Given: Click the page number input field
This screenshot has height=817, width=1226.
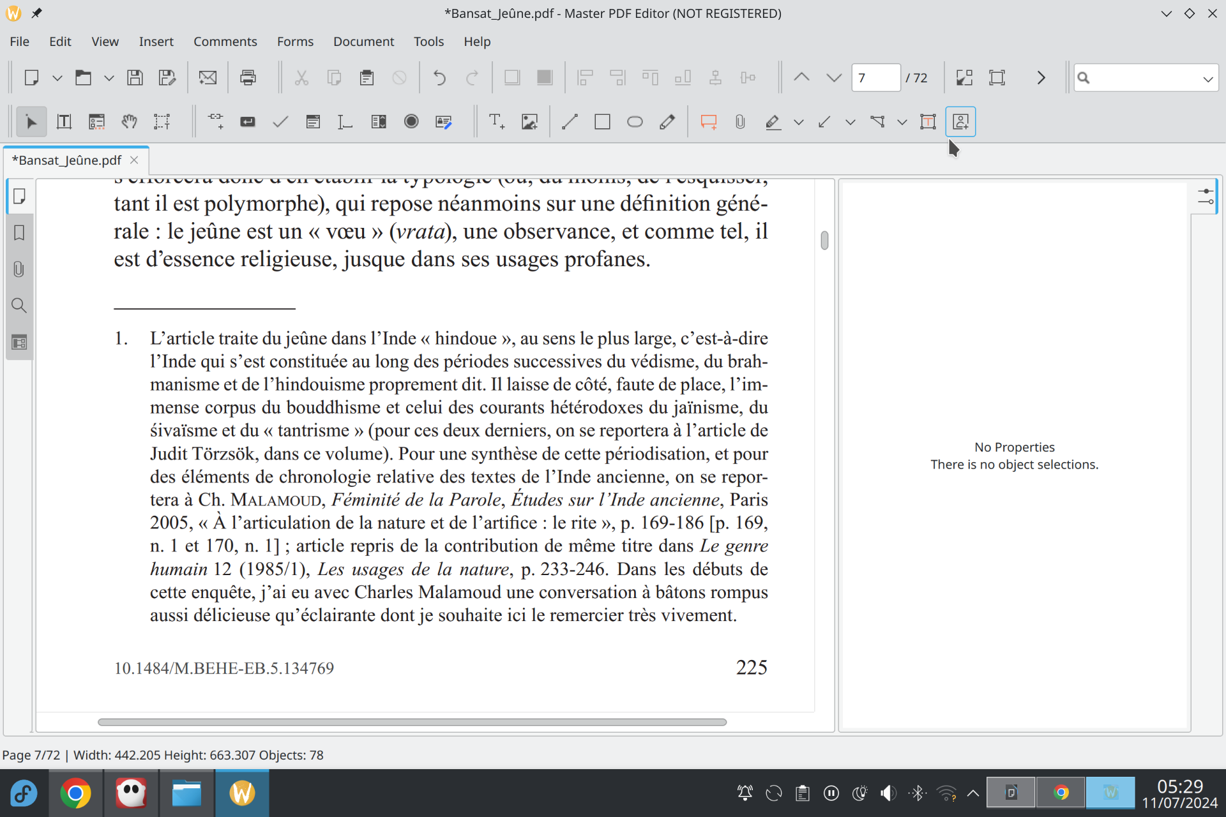Looking at the screenshot, I should (875, 78).
